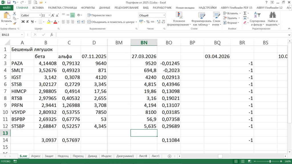Switch to the ФОРМУЛЫ ribbon tab

click(x=88, y=8)
